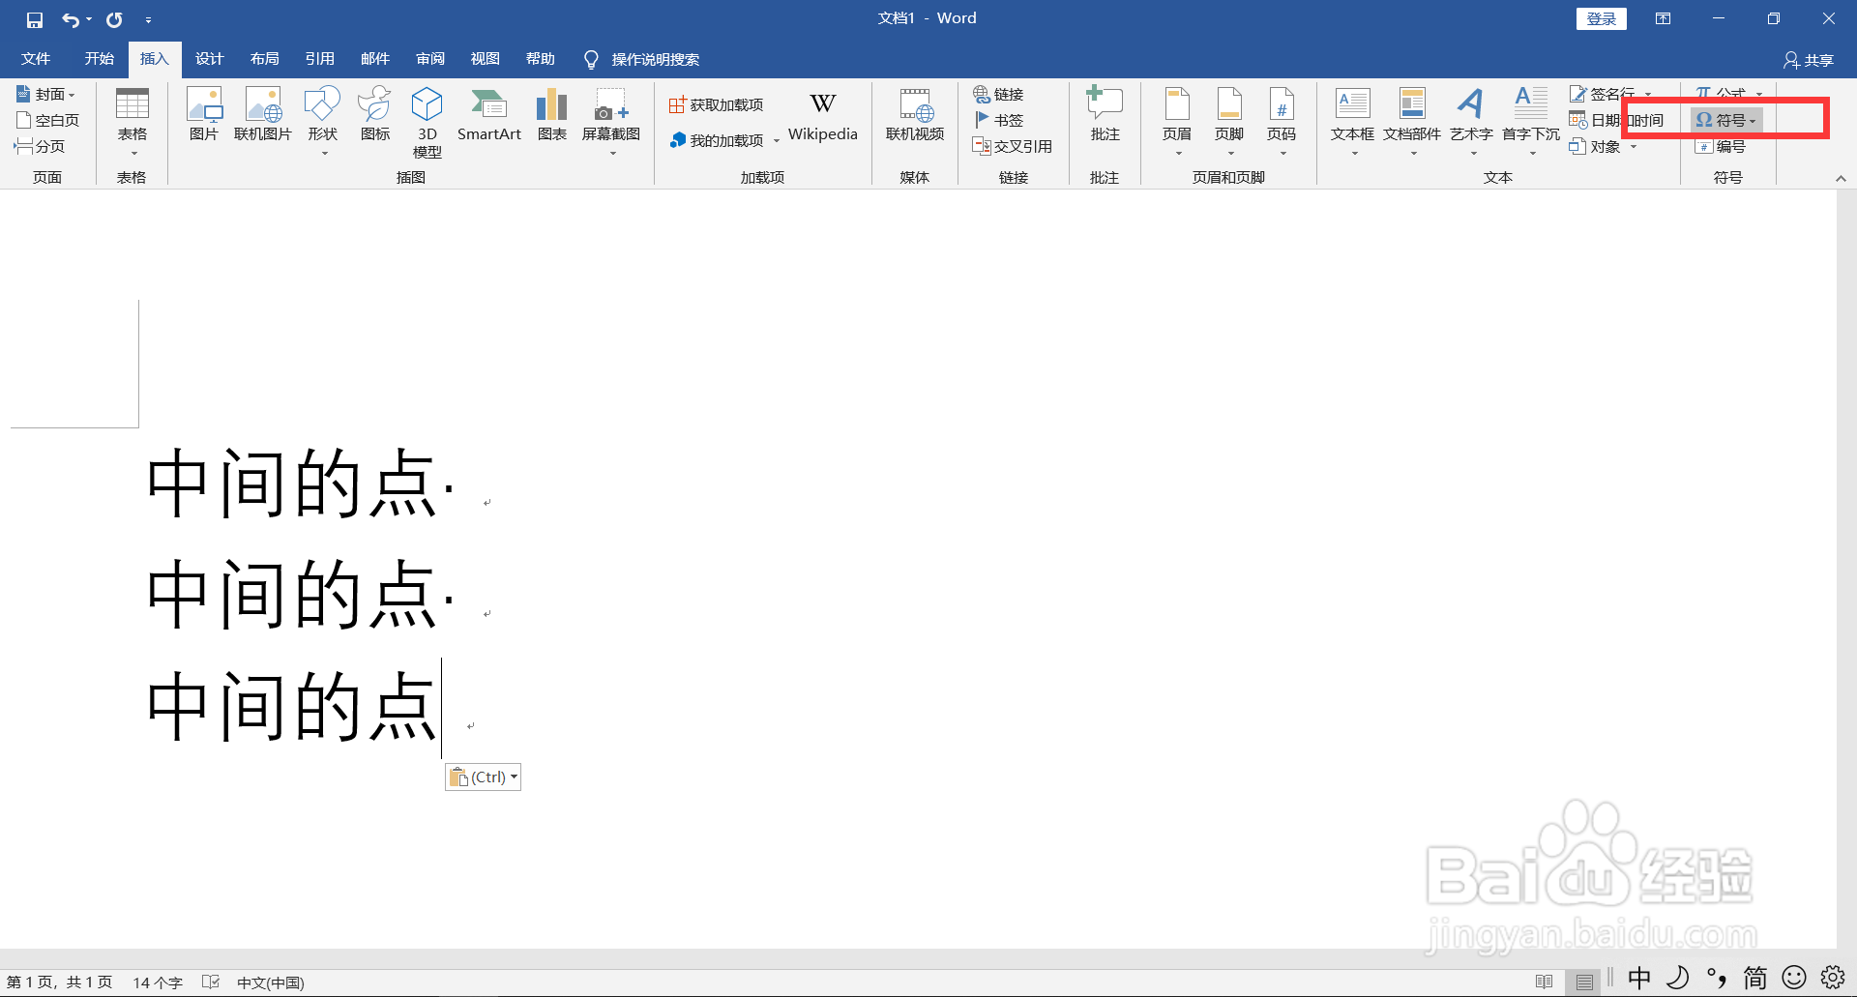Add a comment using 批注
Viewport: 1857px width, 997px height.
1105,114
